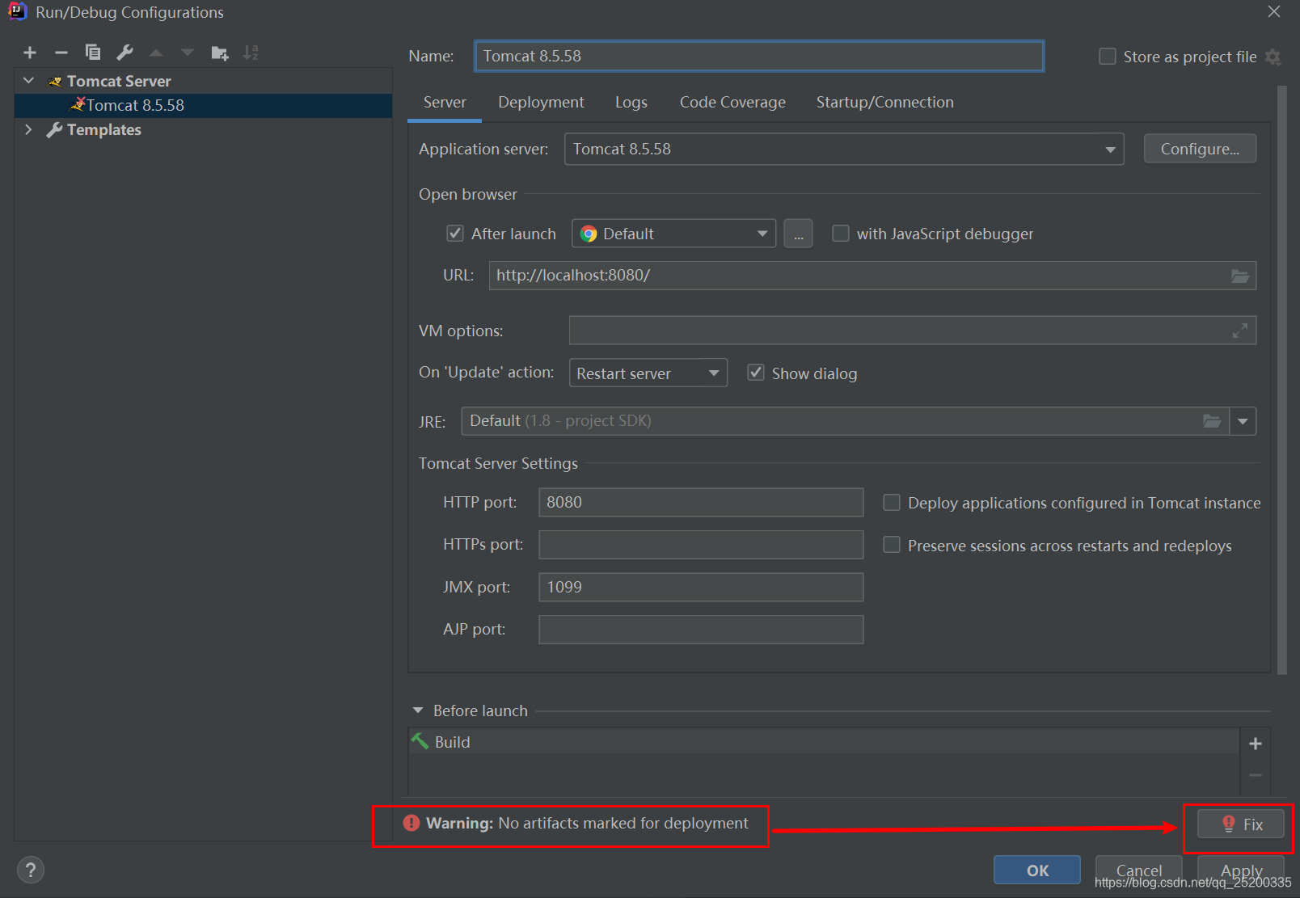Switch to the Deployment tab
Viewport: 1300px width, 898px height.
point(541,103)
